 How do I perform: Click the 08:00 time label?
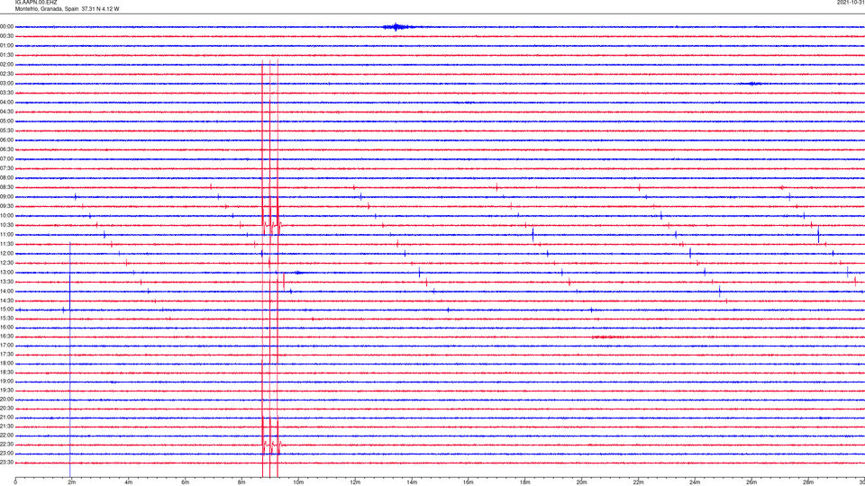[6, 178]
